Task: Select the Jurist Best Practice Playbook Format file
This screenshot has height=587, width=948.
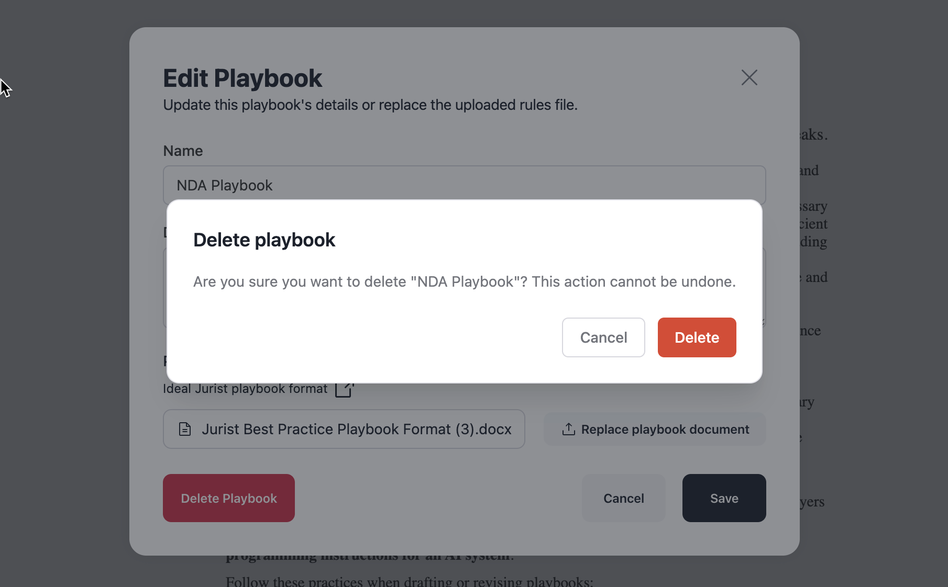Action: [356, 429]
